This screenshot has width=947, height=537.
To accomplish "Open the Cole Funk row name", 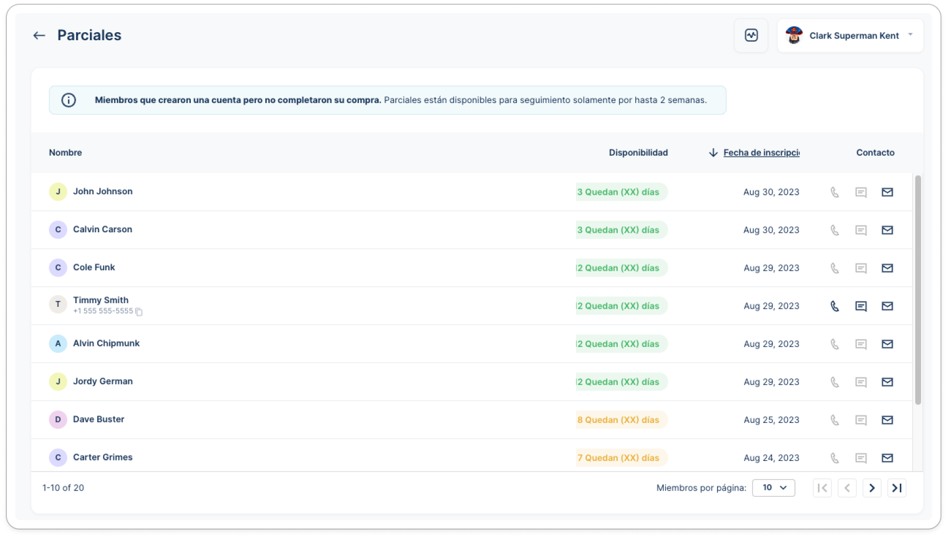I will [94, 268].
